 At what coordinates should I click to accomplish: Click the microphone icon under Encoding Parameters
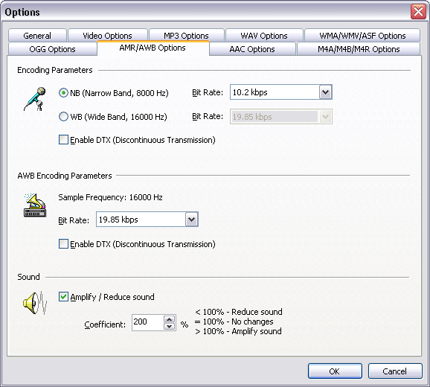tap(35, 99)
